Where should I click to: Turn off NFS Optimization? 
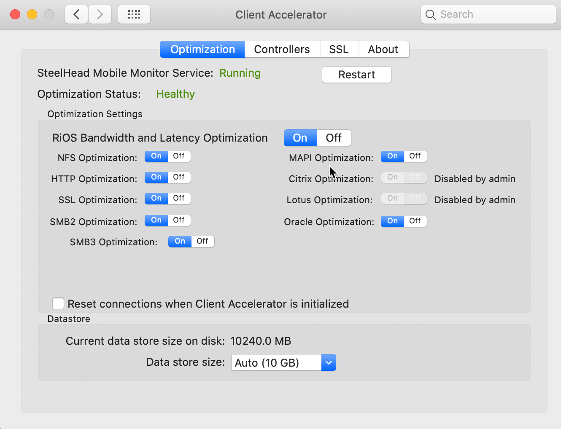click(x=179, y=156)
